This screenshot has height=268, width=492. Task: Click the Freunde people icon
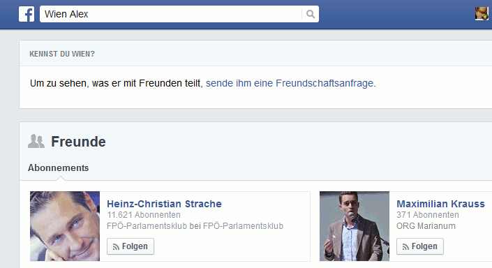[36, 141]
